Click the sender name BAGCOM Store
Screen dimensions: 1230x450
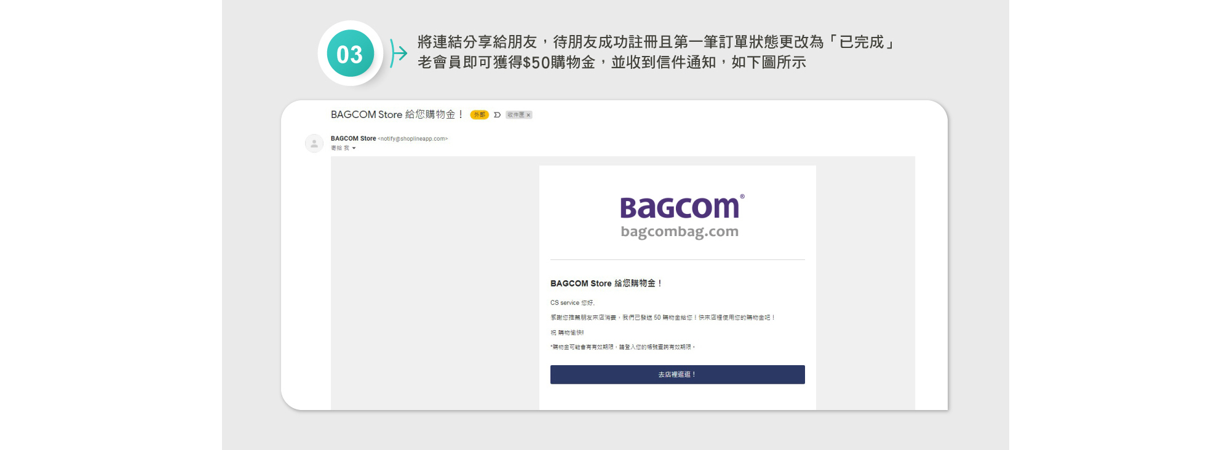(x=353, y=139)
